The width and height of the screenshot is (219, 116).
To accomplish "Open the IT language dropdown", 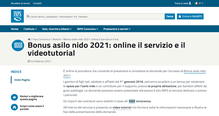I will click(201, 3).
